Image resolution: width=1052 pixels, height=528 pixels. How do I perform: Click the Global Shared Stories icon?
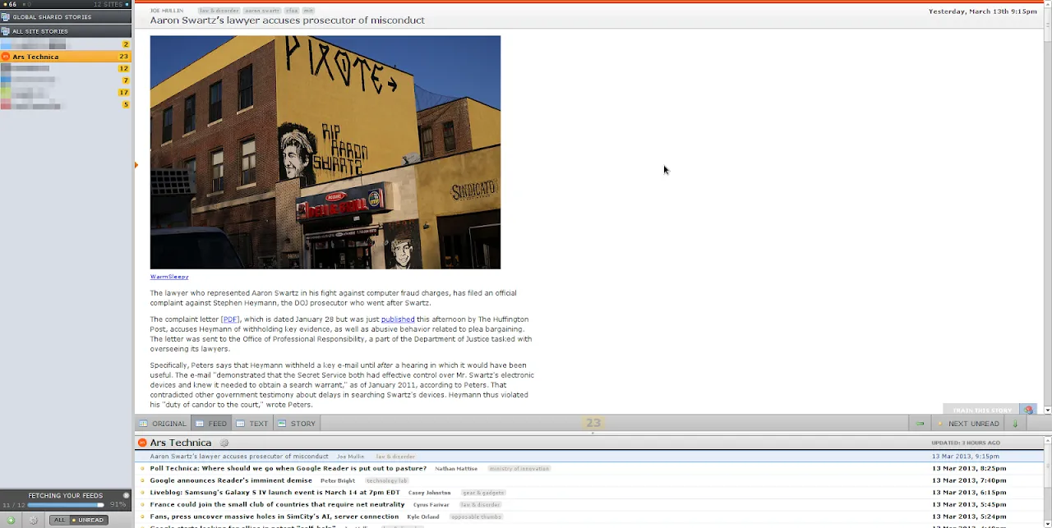pyautogui.click(x=6, y=16)
